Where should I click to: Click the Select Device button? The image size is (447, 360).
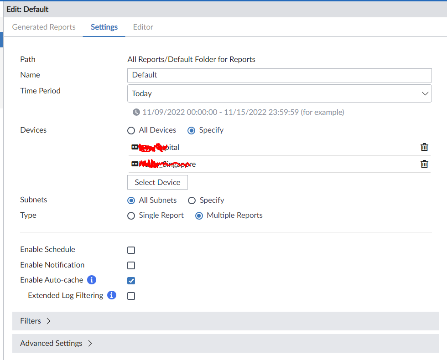157,182
